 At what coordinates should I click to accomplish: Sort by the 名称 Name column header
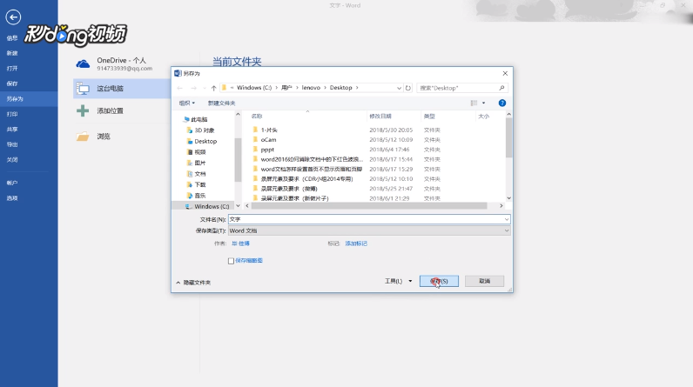(x=257, y=116)
